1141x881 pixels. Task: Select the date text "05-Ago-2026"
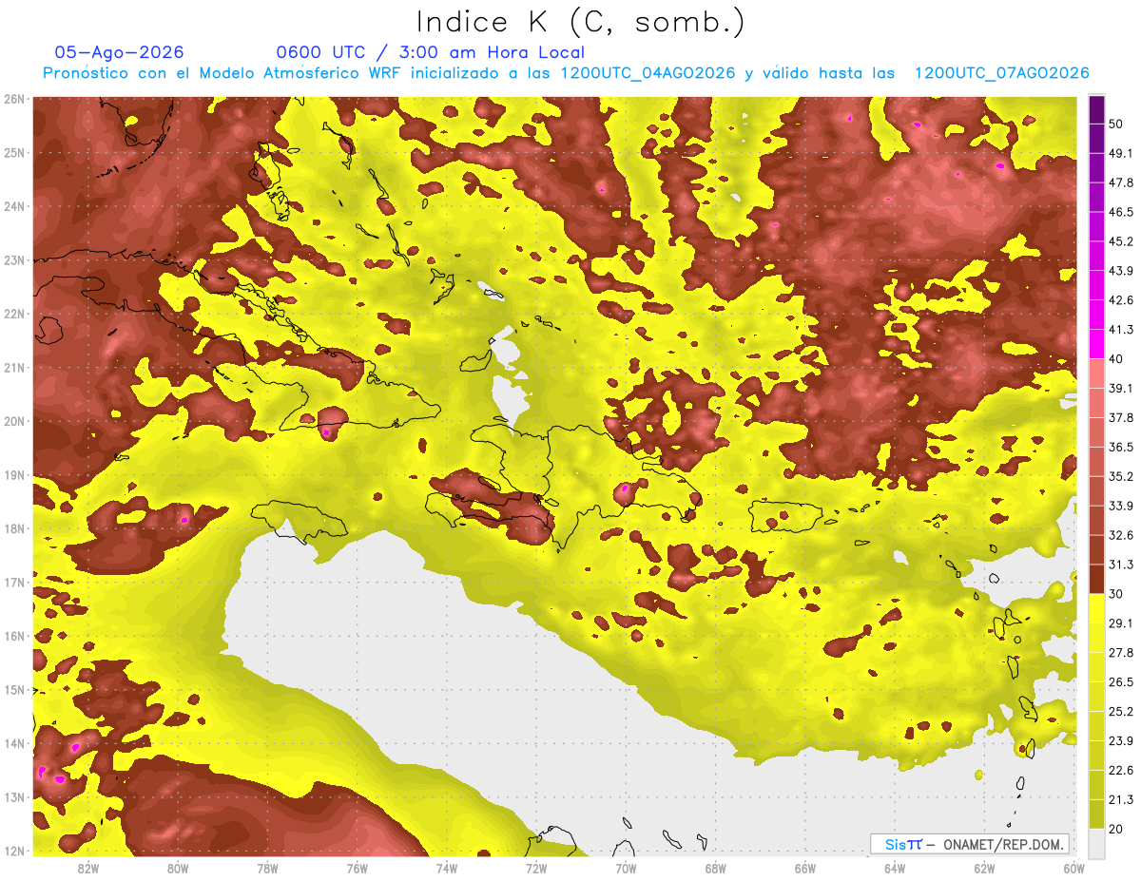tap(119, 52)
